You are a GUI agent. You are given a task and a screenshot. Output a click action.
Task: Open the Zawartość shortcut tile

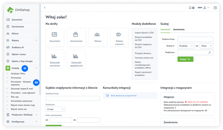point(55,37)
